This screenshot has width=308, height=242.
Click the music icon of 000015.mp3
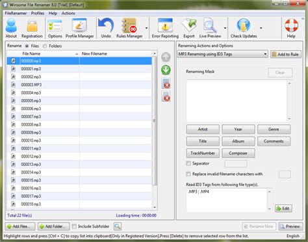13,180
